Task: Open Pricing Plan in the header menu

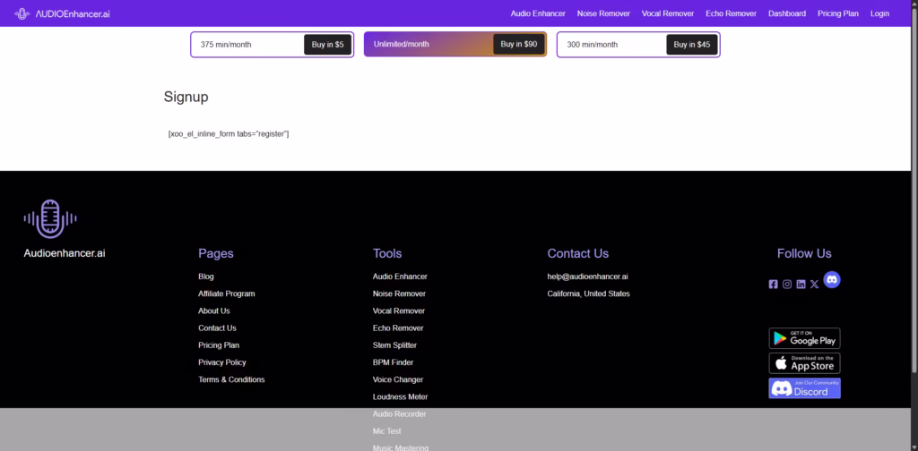Action: pyautogui.click(x=837, y=13)
